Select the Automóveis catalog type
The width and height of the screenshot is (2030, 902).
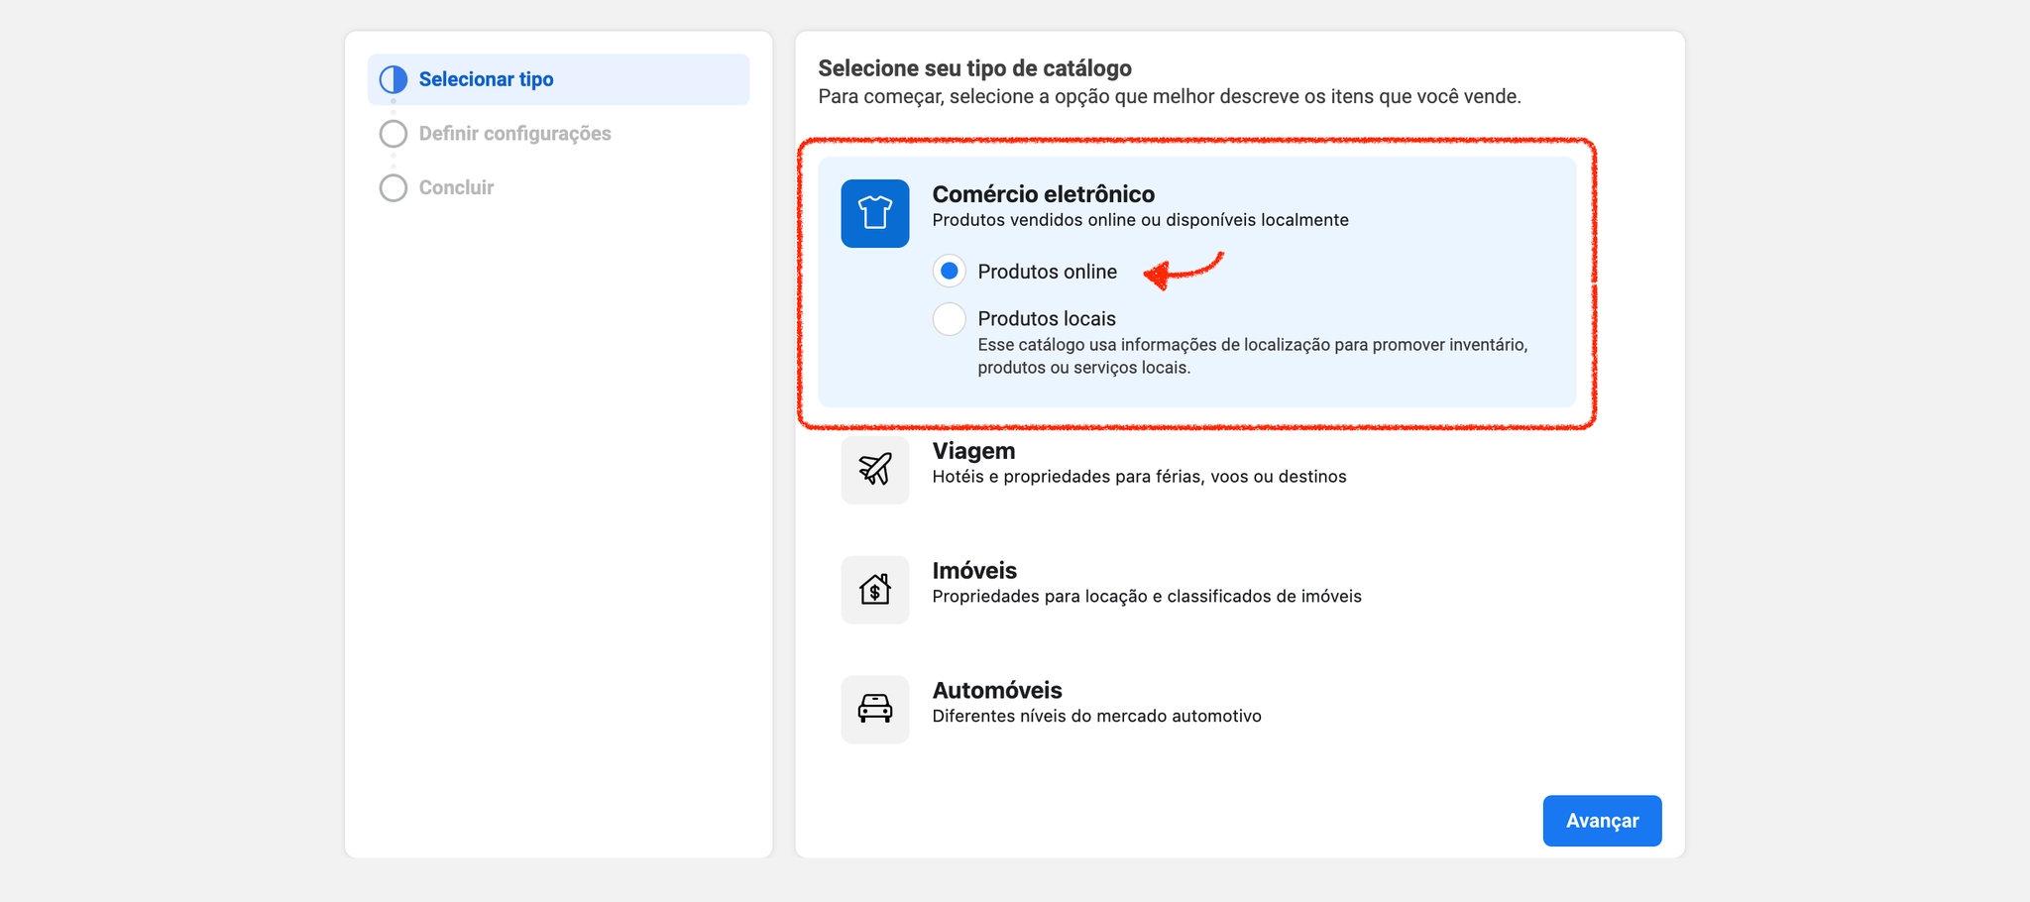(1196, 710)
